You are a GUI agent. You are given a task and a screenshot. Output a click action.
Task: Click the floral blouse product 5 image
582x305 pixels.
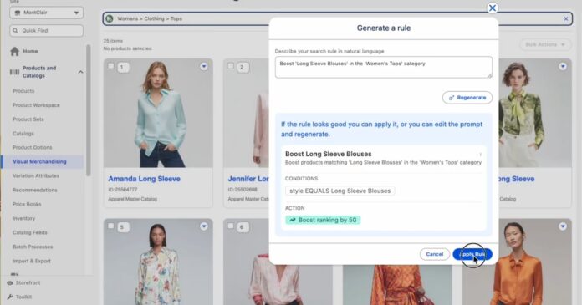click(158, 262)
